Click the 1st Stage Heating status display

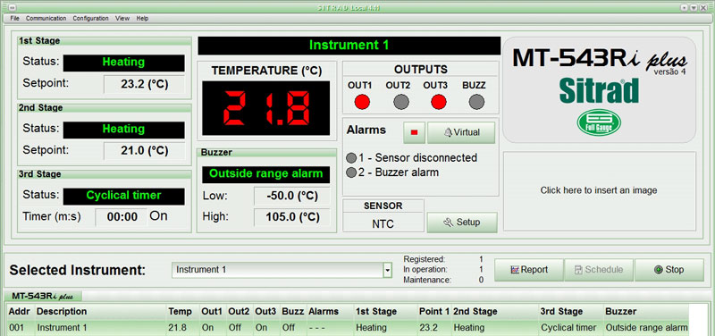(123, 63)
